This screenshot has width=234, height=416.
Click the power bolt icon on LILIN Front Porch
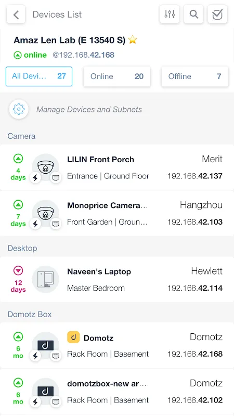coord(35,178)
